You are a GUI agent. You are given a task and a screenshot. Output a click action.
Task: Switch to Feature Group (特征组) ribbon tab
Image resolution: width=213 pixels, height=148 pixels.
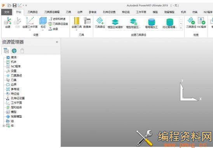point(126,12)
